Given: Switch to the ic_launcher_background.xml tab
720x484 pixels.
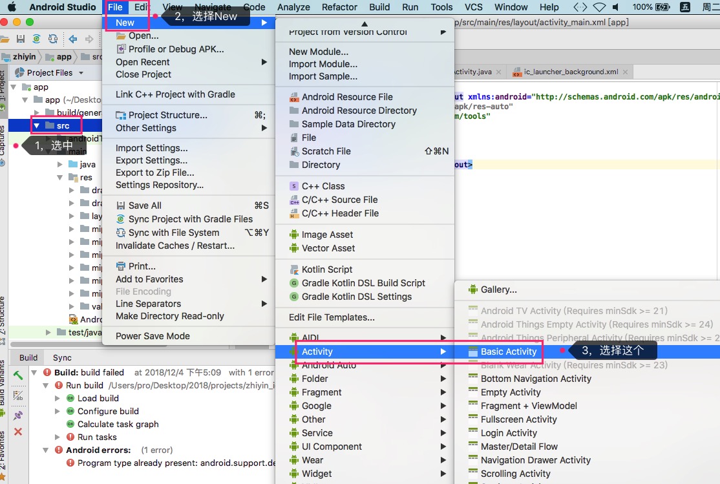Looking at the screenshot, I should (x=571, y=72).
